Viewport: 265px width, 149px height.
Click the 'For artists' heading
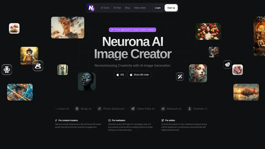[170, 121]
